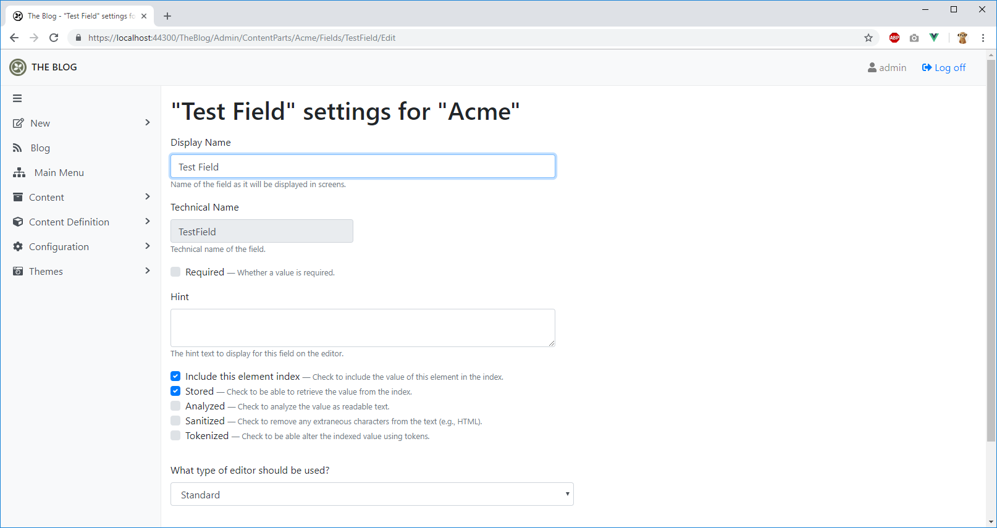Click the New pencil icon
The width and height of the screenshot is (997, 528).
pyautogui.click(x=19, y=122)
